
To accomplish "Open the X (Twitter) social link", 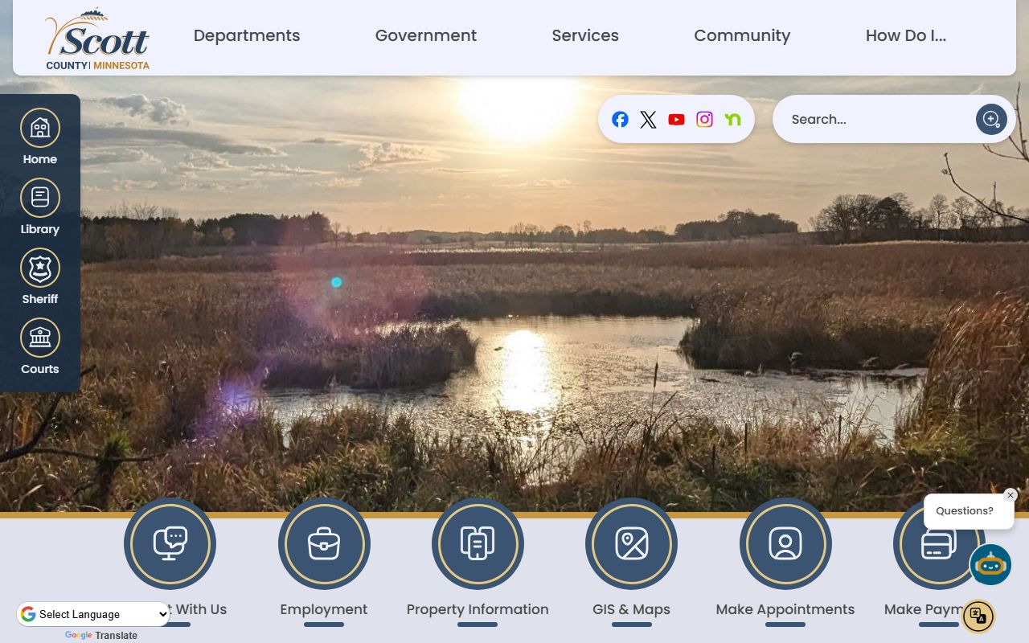I will click(648, 119).
